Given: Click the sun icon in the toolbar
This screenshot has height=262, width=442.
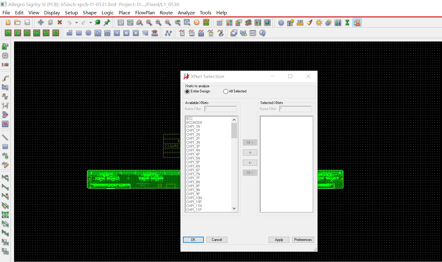Looking at the screenshot, I should coord(319,23).
